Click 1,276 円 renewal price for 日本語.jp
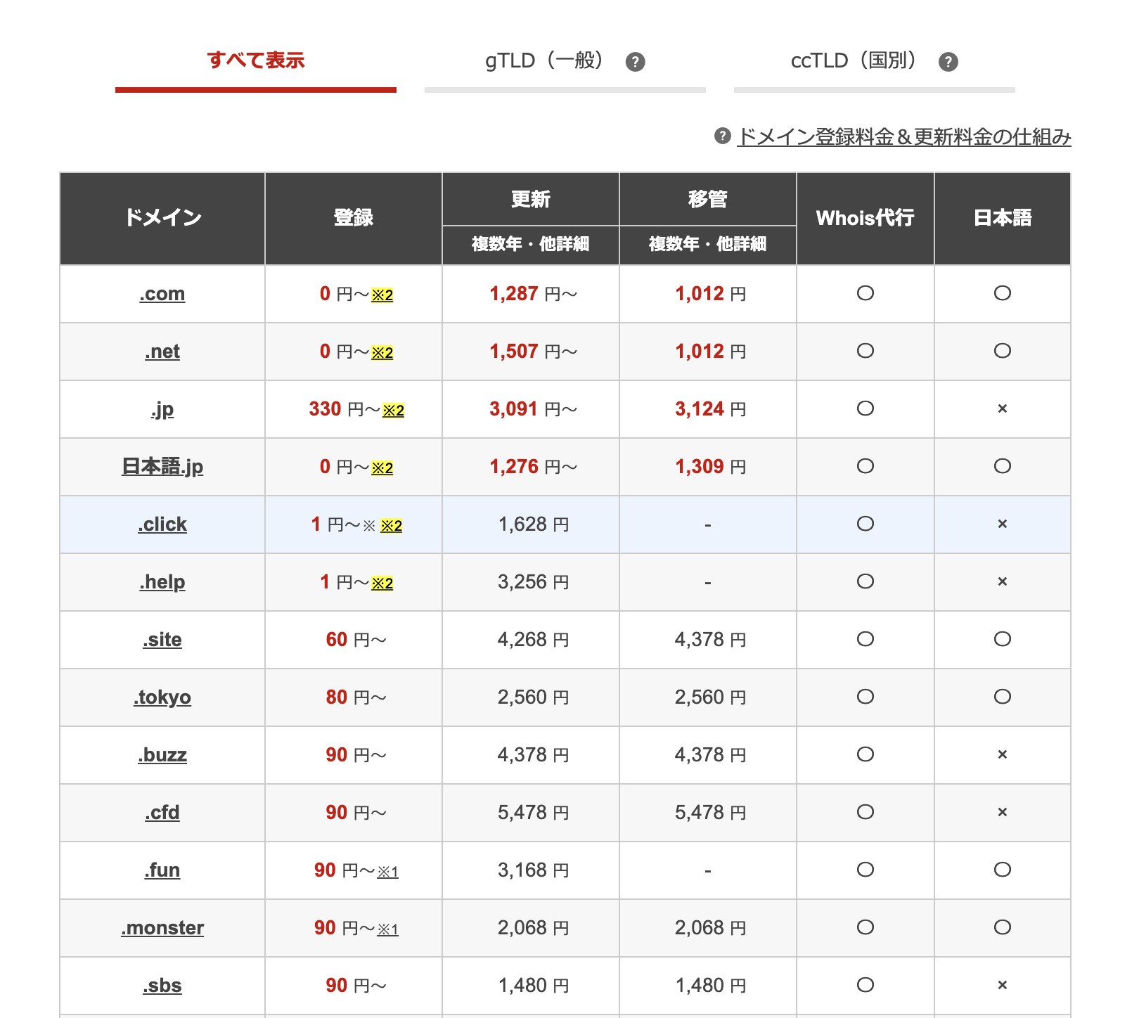 [534, 467]
